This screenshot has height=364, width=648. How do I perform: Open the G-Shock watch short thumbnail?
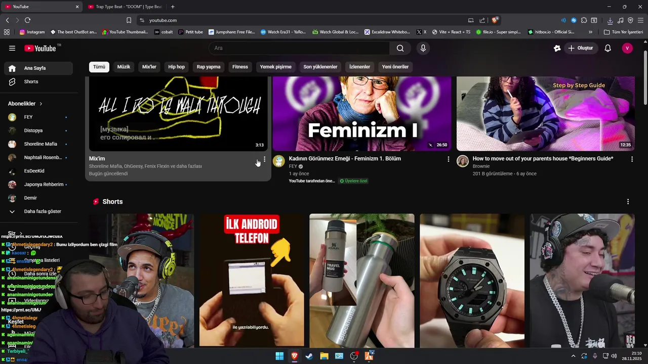[472, 281]
